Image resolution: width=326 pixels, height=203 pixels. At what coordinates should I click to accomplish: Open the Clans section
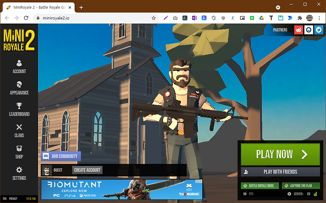19,131
